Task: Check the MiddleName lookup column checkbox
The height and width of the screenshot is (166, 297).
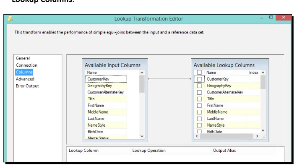Action: point(199,112)
